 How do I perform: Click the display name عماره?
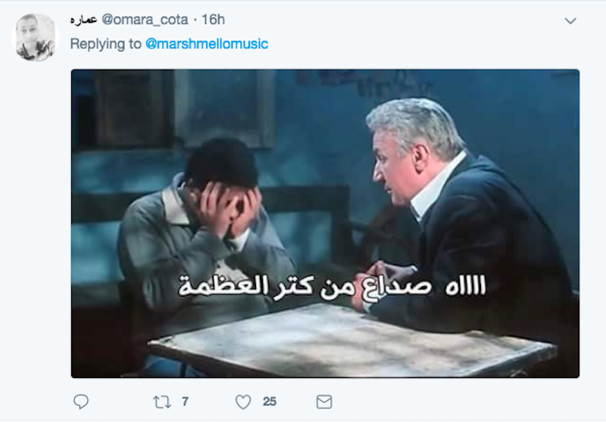point(83,20)
